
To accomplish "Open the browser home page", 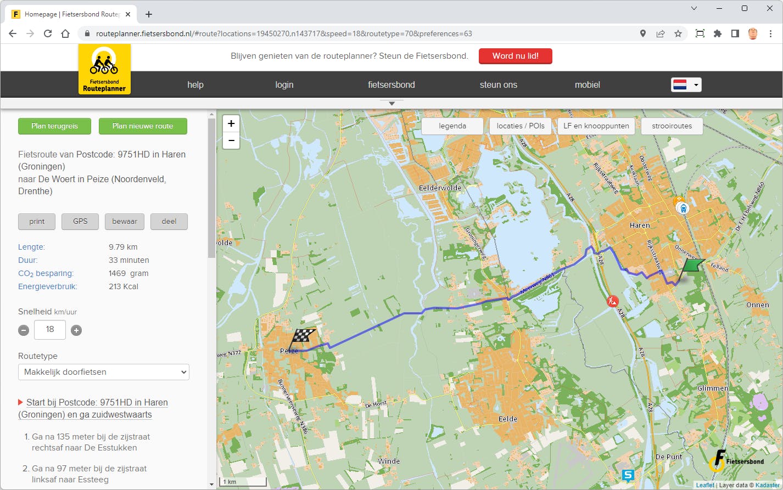I will (65, 33).
